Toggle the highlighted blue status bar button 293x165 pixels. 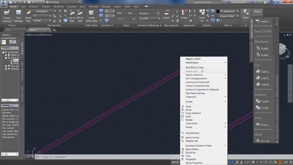[232, 162]
